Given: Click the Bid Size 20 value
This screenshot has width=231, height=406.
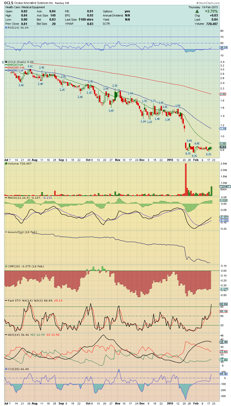Looking at the screenshot, I should (54, 24).
